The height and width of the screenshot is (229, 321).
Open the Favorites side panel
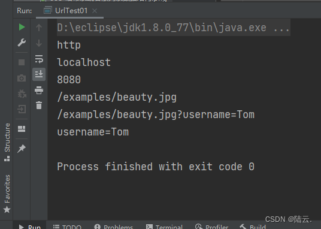tap(7, 194)
